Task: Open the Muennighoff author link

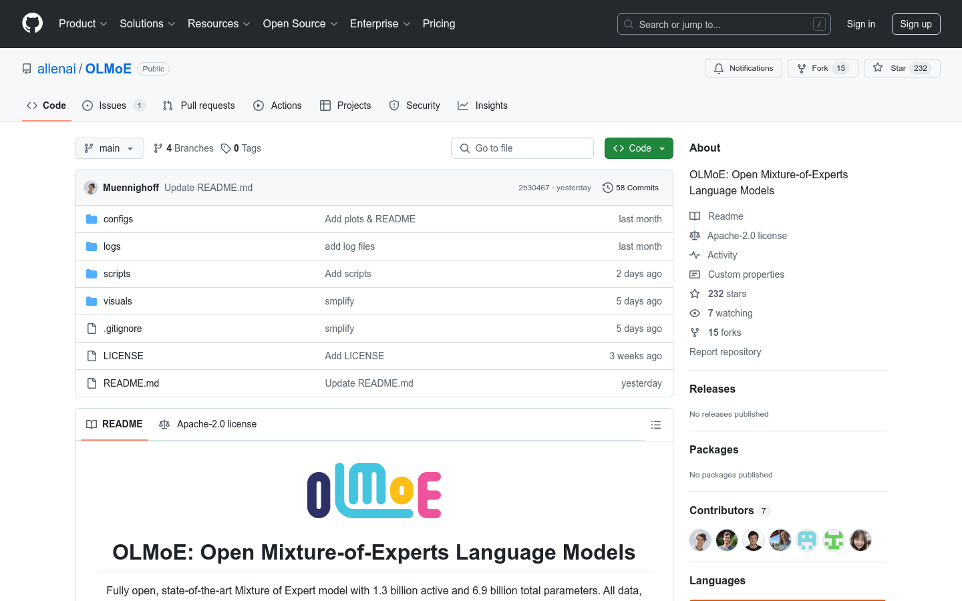Action: click(x=131, y=188)
